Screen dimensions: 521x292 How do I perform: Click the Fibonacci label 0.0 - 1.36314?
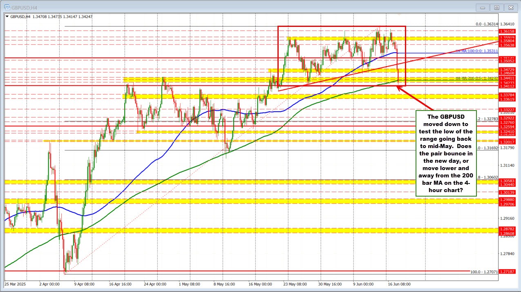click(x=487, y=24)
